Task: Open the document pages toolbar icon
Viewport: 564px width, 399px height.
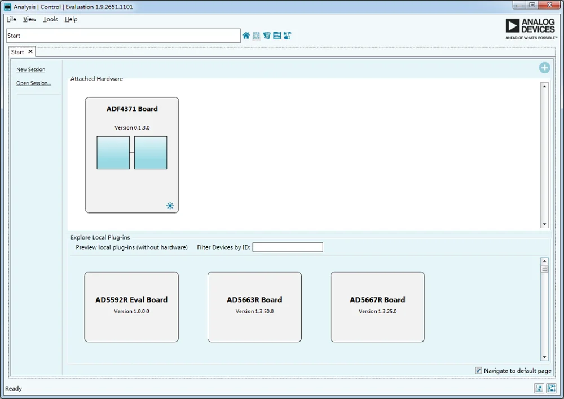Action: [267, 36]
